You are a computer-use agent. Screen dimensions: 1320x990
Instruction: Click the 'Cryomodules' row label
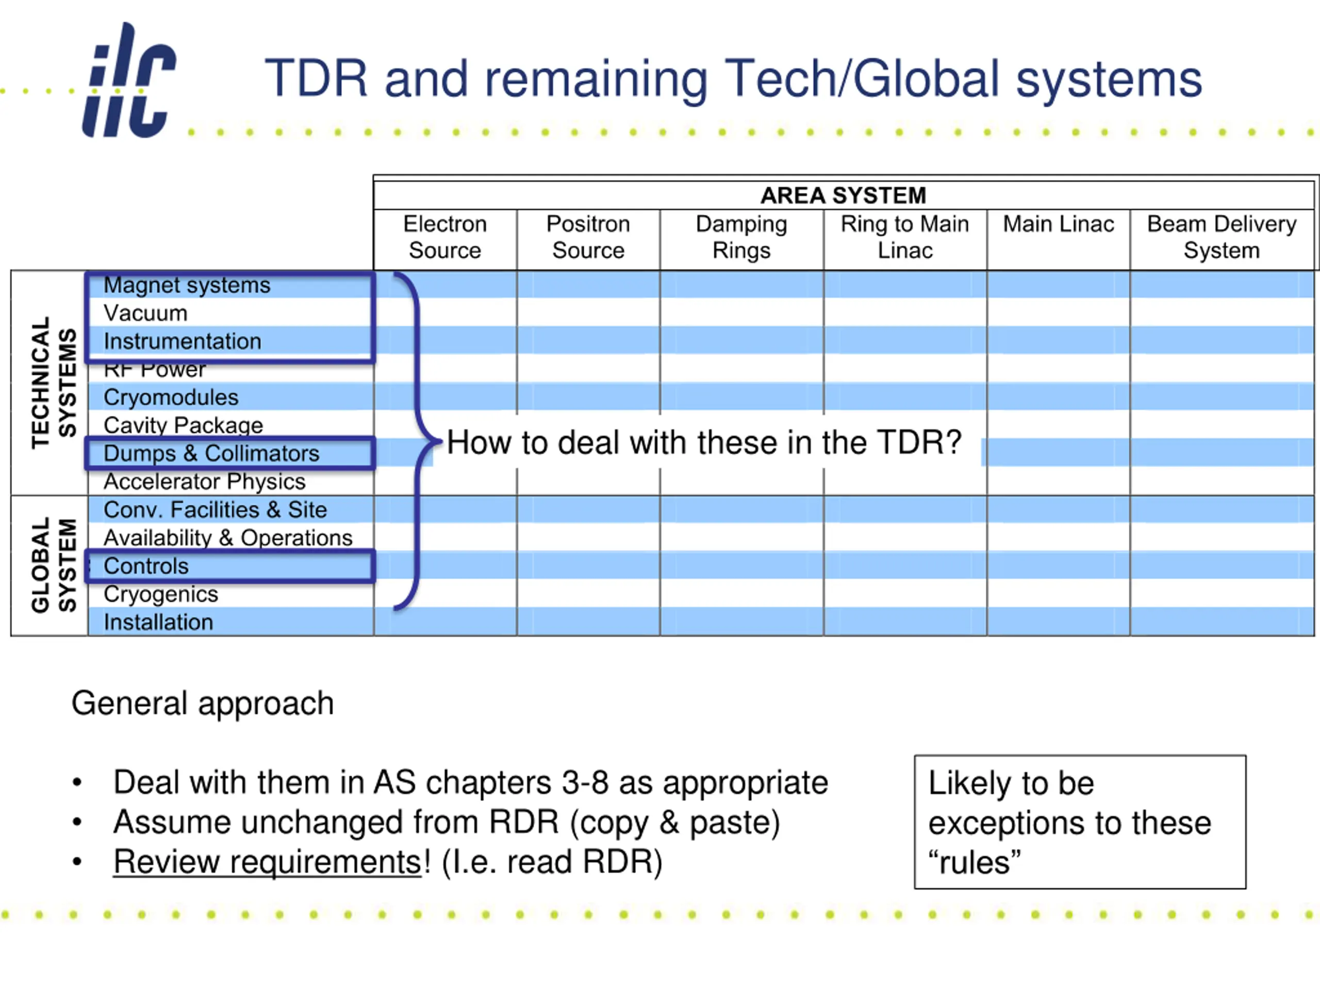171,398
